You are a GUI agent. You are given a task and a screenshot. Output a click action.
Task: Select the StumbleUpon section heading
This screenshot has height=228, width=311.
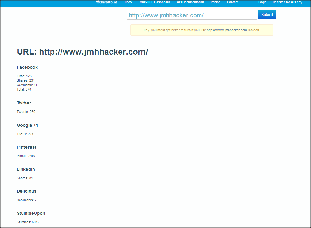tap(31, 213)
